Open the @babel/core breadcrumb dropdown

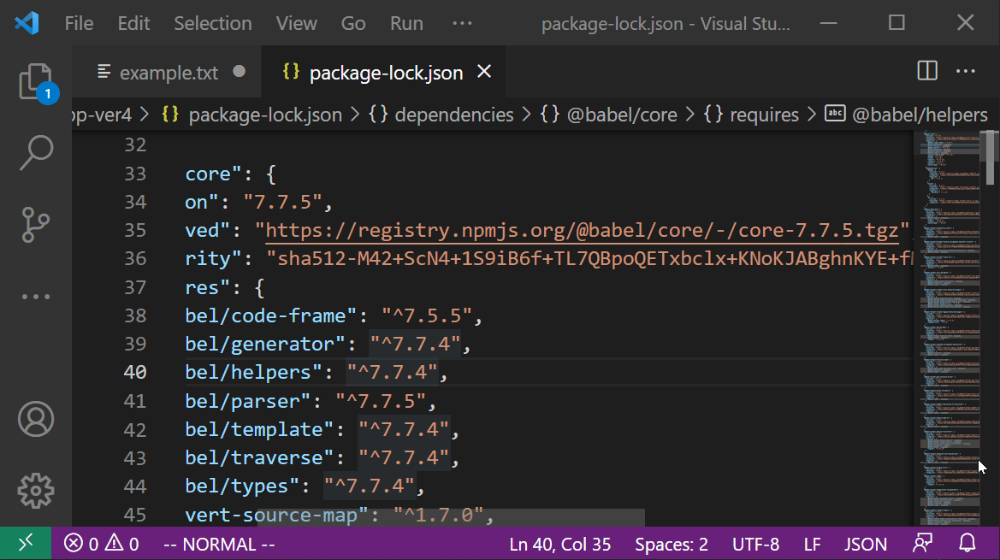point(609,115)
